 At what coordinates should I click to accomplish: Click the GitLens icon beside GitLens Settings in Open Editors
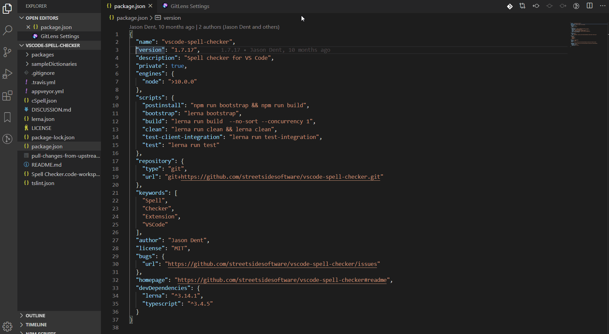tap(35, 36)
